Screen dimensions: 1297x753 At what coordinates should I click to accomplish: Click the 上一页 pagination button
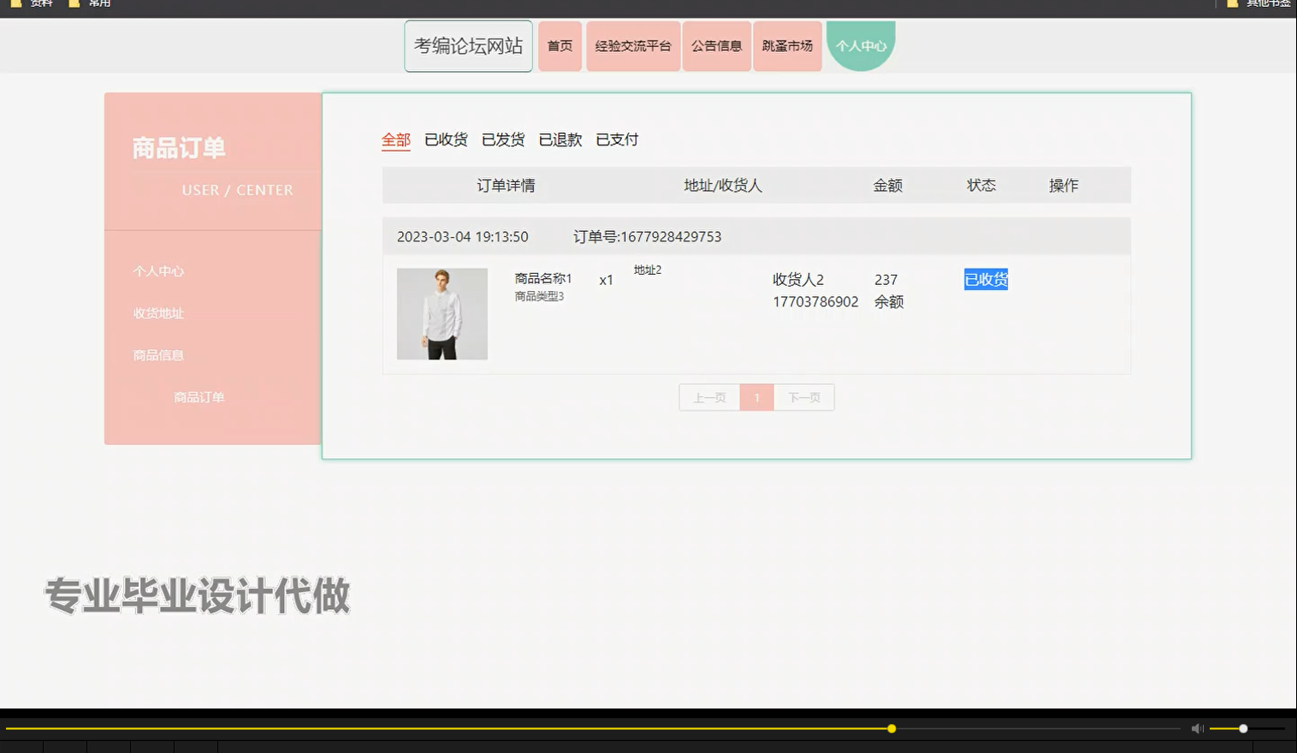click(x=708, y=397)
